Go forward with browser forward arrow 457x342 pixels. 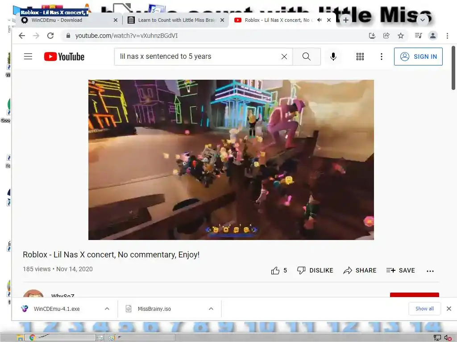pyautogui.click(x=36, y=36)
